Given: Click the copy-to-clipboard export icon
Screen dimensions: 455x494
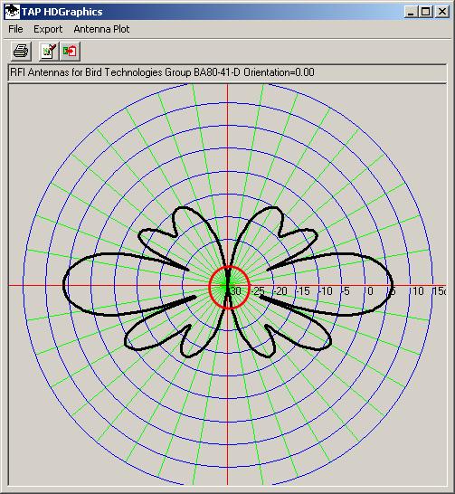Looking at the screenshot, I should pos(70,51).
